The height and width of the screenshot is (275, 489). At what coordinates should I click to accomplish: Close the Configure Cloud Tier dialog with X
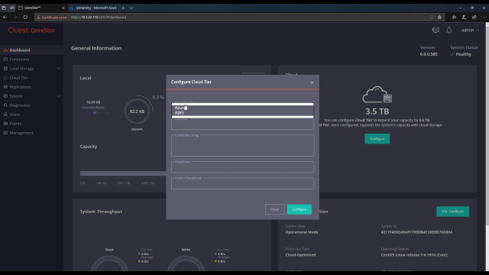coord(312,82)
